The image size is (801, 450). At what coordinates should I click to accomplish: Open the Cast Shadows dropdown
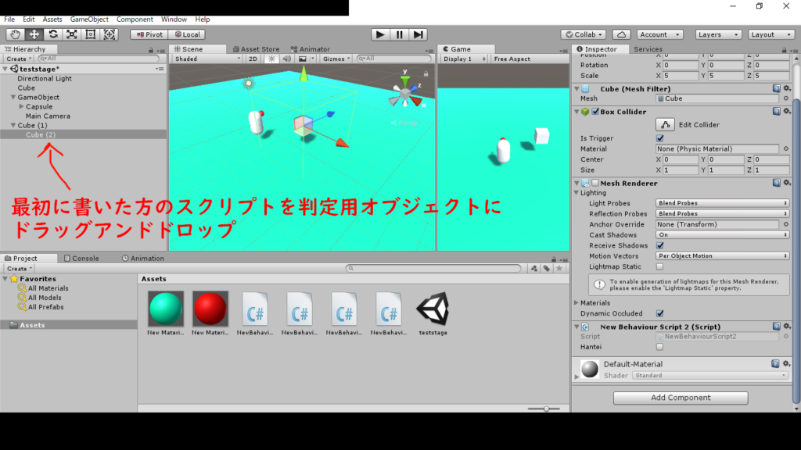[x=722, y=234]
